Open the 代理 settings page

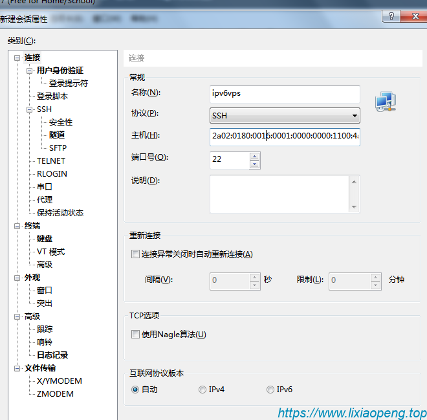click(x=45, y=200)
